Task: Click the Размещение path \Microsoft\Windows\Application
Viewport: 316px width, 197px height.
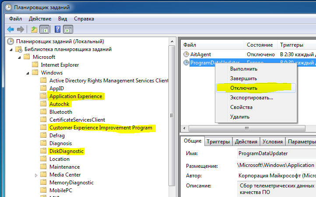Action: tap(275, 165)
